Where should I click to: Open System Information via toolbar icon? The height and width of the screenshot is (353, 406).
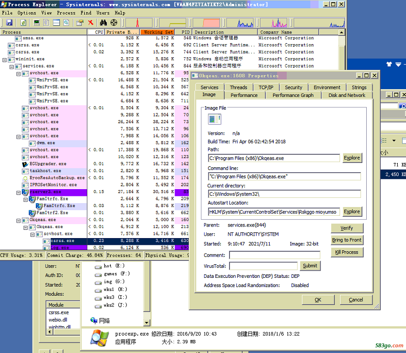[37, 23]
